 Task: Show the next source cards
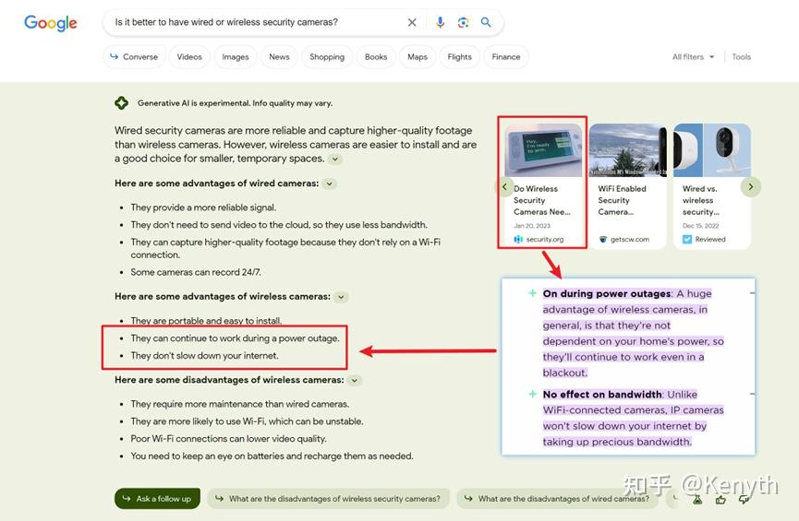[751, 186]
